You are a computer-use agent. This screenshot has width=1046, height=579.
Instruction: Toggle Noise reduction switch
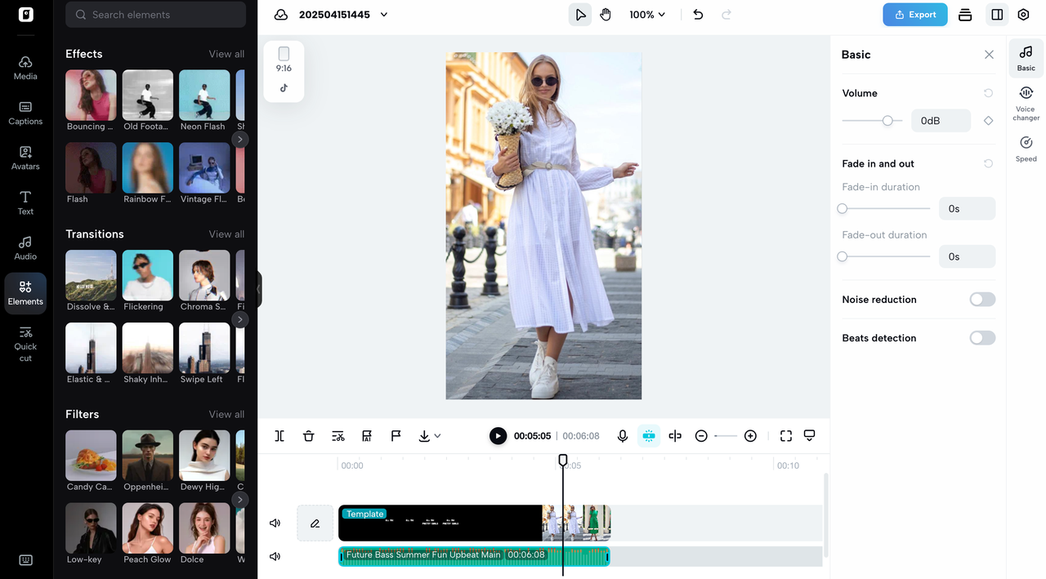[982, 300]
